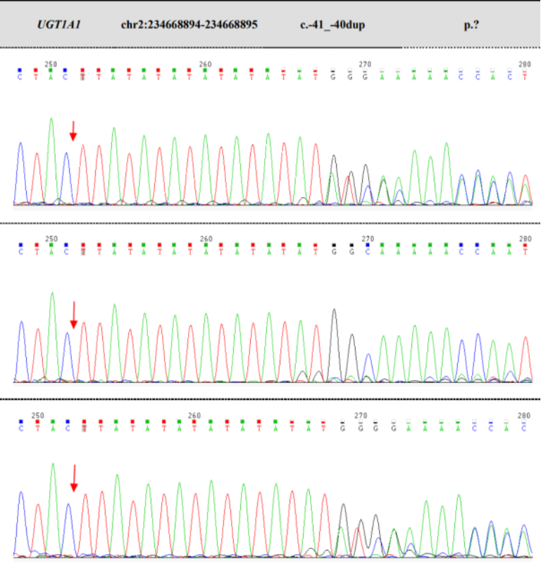Click blue C base call under 270 in middle chromatogram
Screen dimensions: 541x573
368,252
